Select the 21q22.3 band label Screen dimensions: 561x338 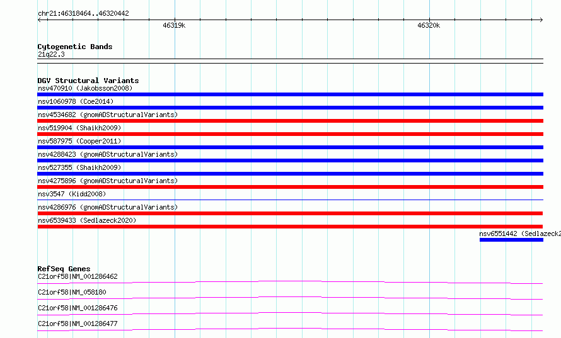coord(51,54)
